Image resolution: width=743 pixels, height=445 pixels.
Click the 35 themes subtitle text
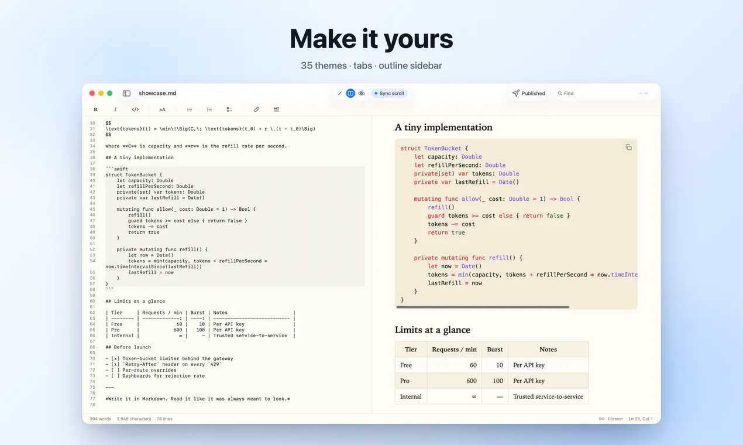point(324,66)
